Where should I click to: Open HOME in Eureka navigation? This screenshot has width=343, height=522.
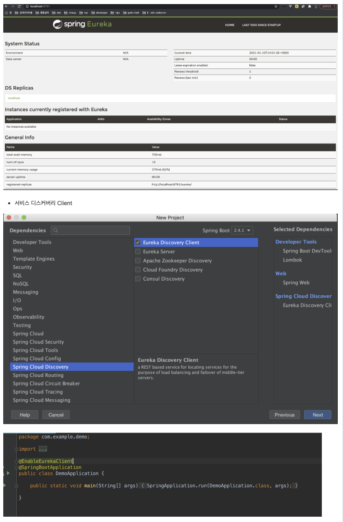pos(230,25)
